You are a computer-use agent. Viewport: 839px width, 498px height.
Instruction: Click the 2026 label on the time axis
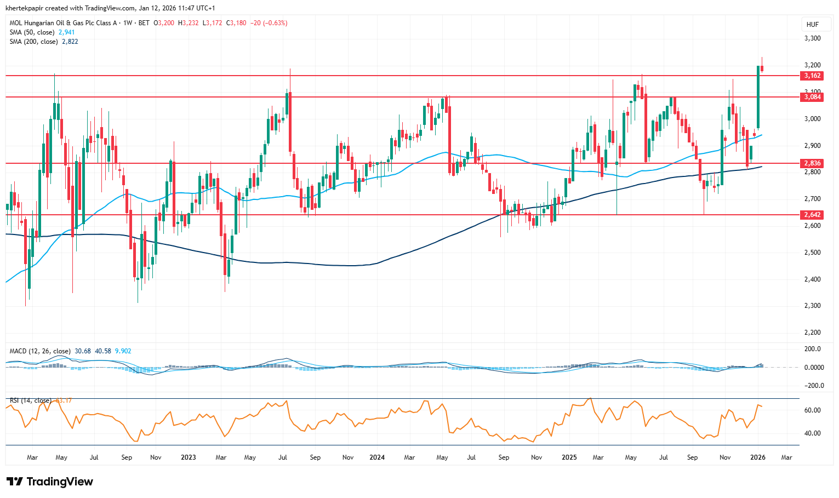[758, 457]
